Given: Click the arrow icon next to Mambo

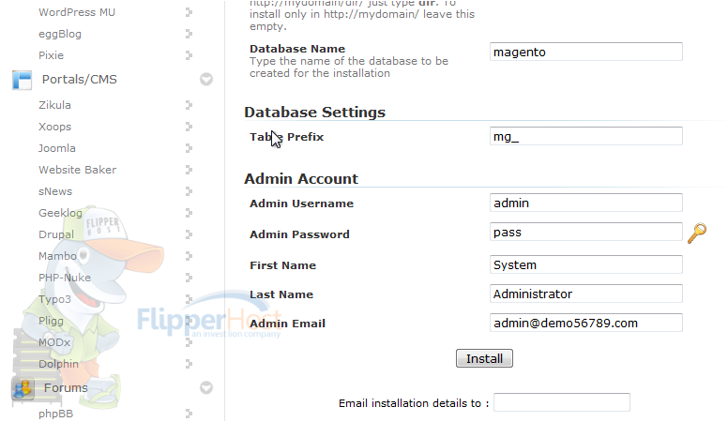Looking at the screenshot, I should [x=189, y=256].
